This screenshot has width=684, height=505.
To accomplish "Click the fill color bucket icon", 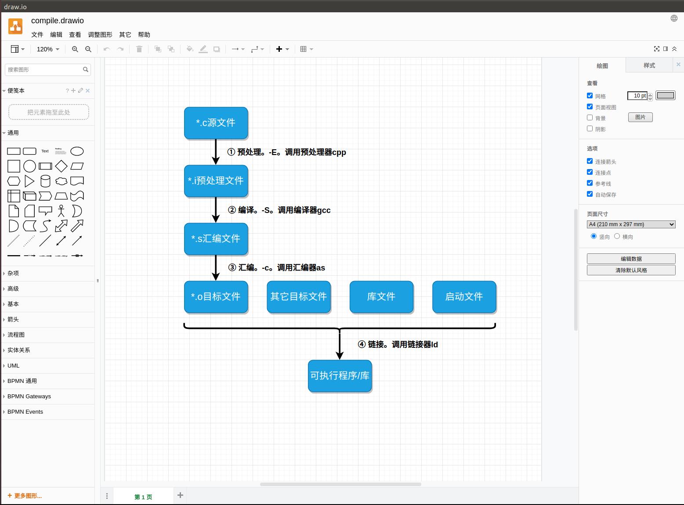I will tap(190, 49).
